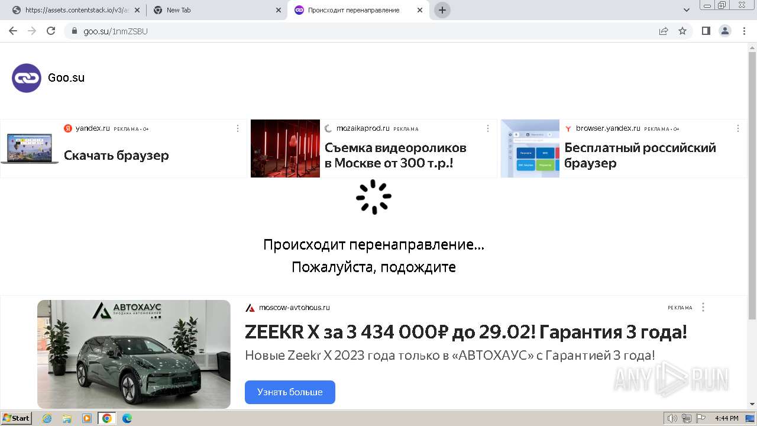
Task: Click the scrollbar down arrow
Action: [752, 404]
